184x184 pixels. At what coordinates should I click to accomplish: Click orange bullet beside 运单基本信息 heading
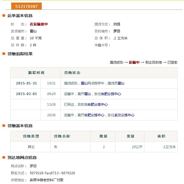tap(4, 16)
